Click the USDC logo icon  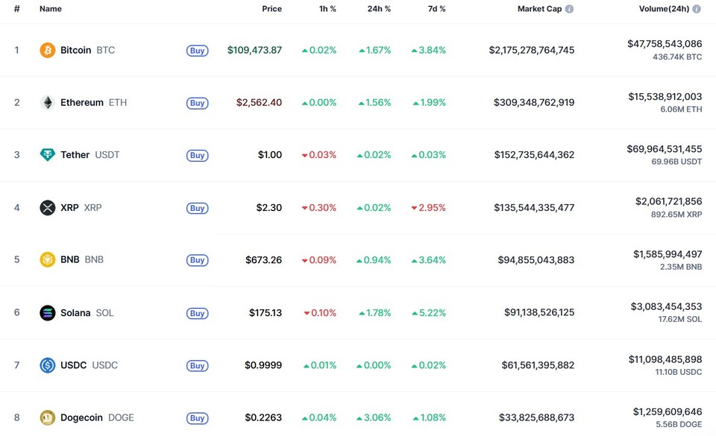48,365
